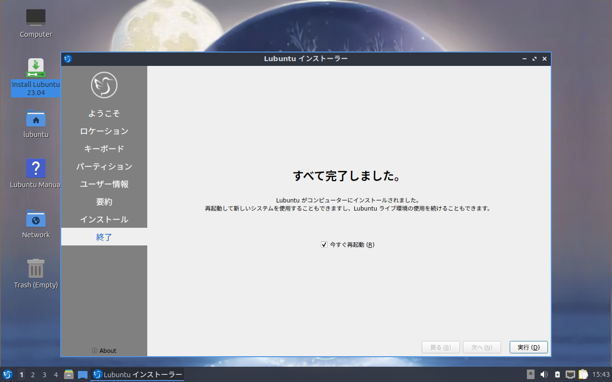The height and width of the screenshot is (382, 612).
Task: Uncheck the 今すぐ再起動 checkbox
Action: 324,244
